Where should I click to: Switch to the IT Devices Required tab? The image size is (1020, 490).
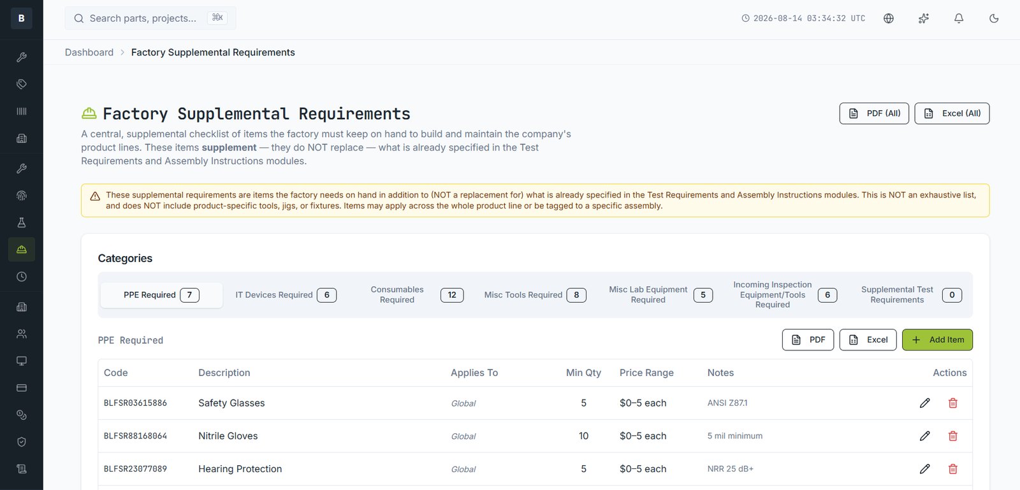(x=286, y=295)
